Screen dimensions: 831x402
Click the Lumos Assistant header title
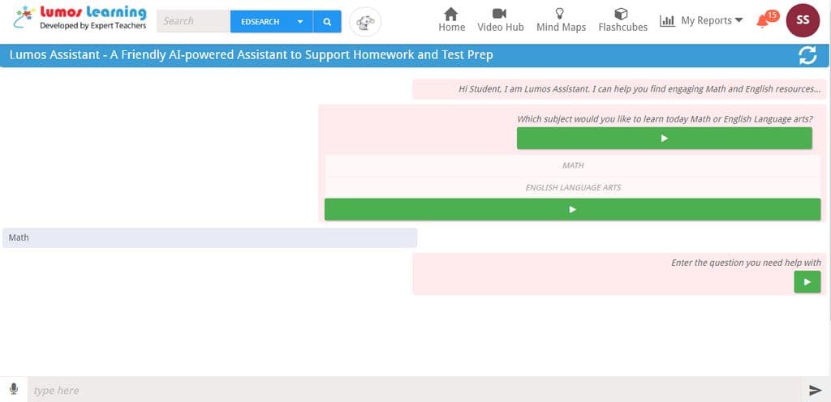252,55
